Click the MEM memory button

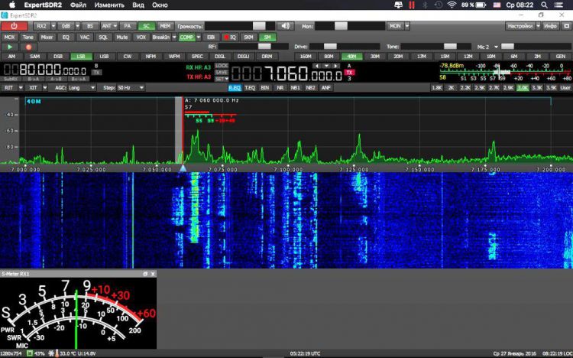click(165, 26)
